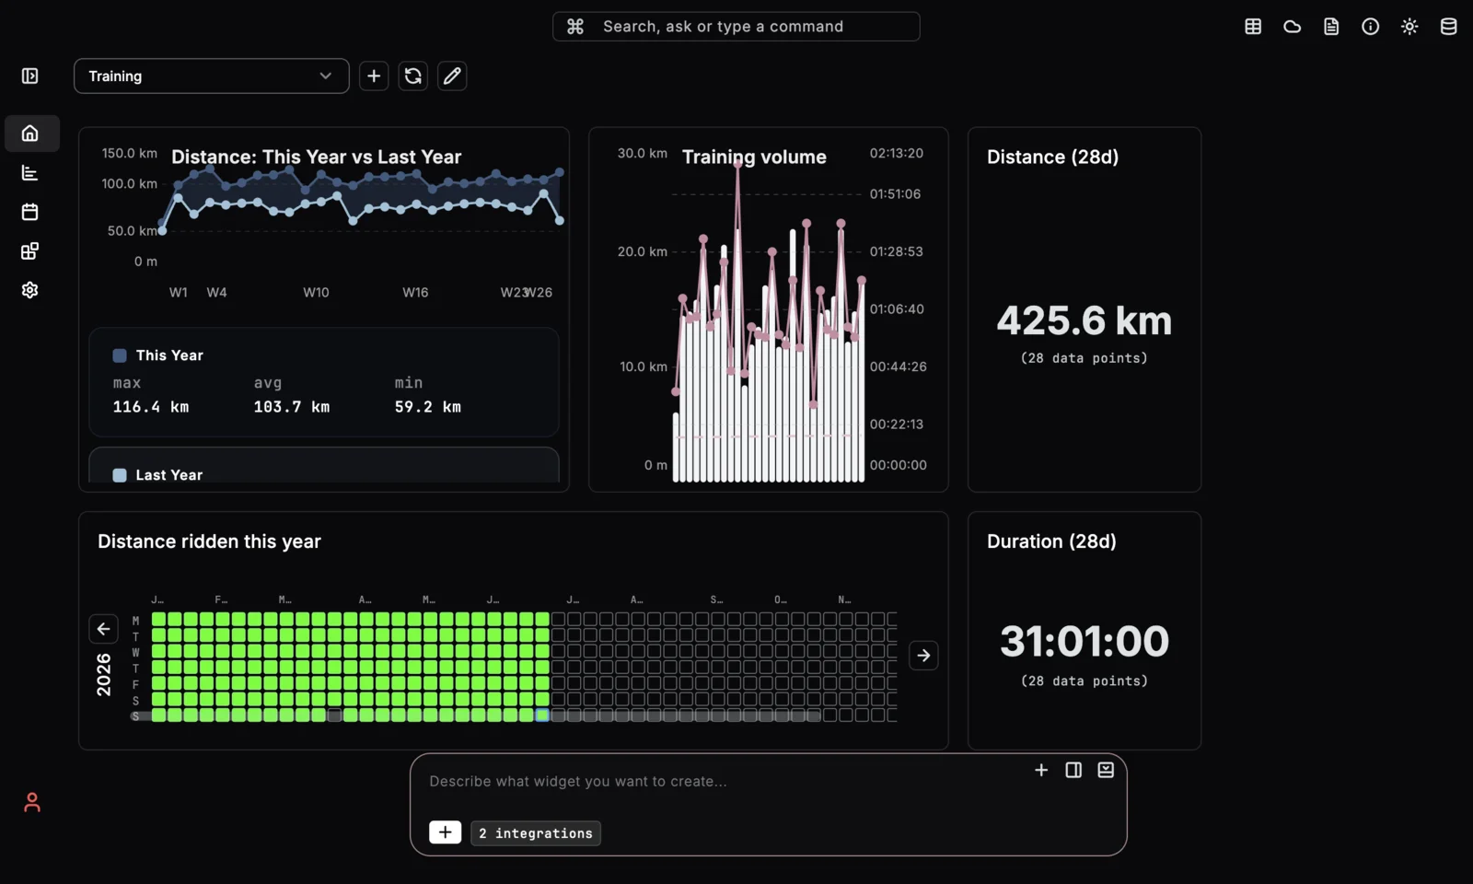
Task: Go to previous year in heatmap
Action: point(103,629)
